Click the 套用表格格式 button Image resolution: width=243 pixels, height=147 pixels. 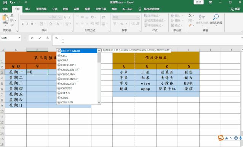[x=155, y=21]
